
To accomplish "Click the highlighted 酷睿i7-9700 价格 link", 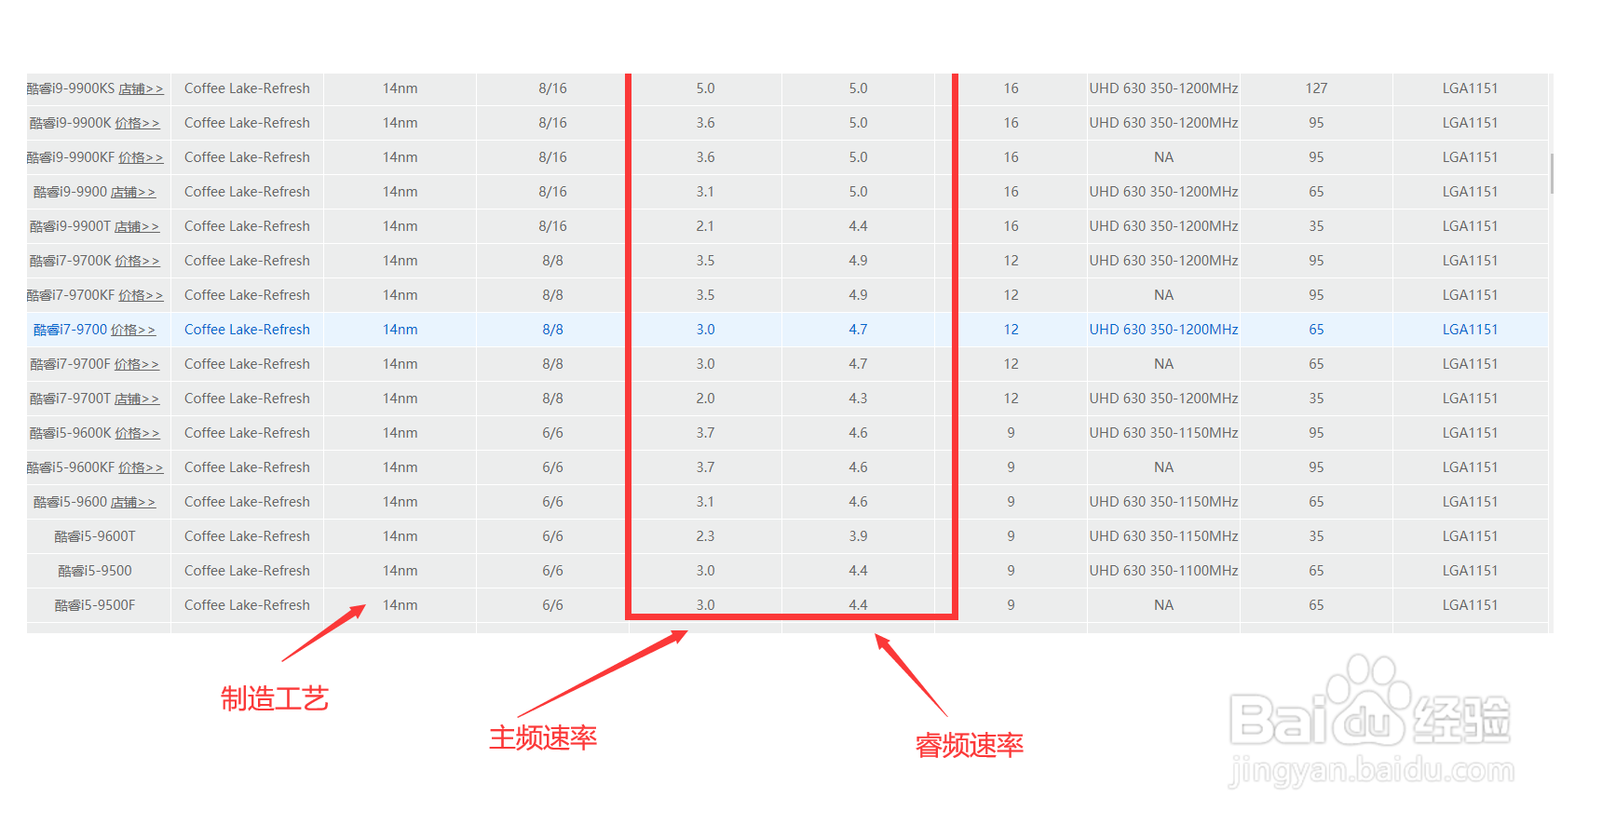I will click(x=133, y=330).
